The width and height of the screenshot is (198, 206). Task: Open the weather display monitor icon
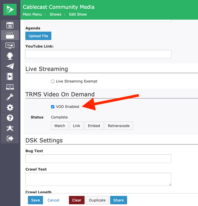tap(10, 45)
